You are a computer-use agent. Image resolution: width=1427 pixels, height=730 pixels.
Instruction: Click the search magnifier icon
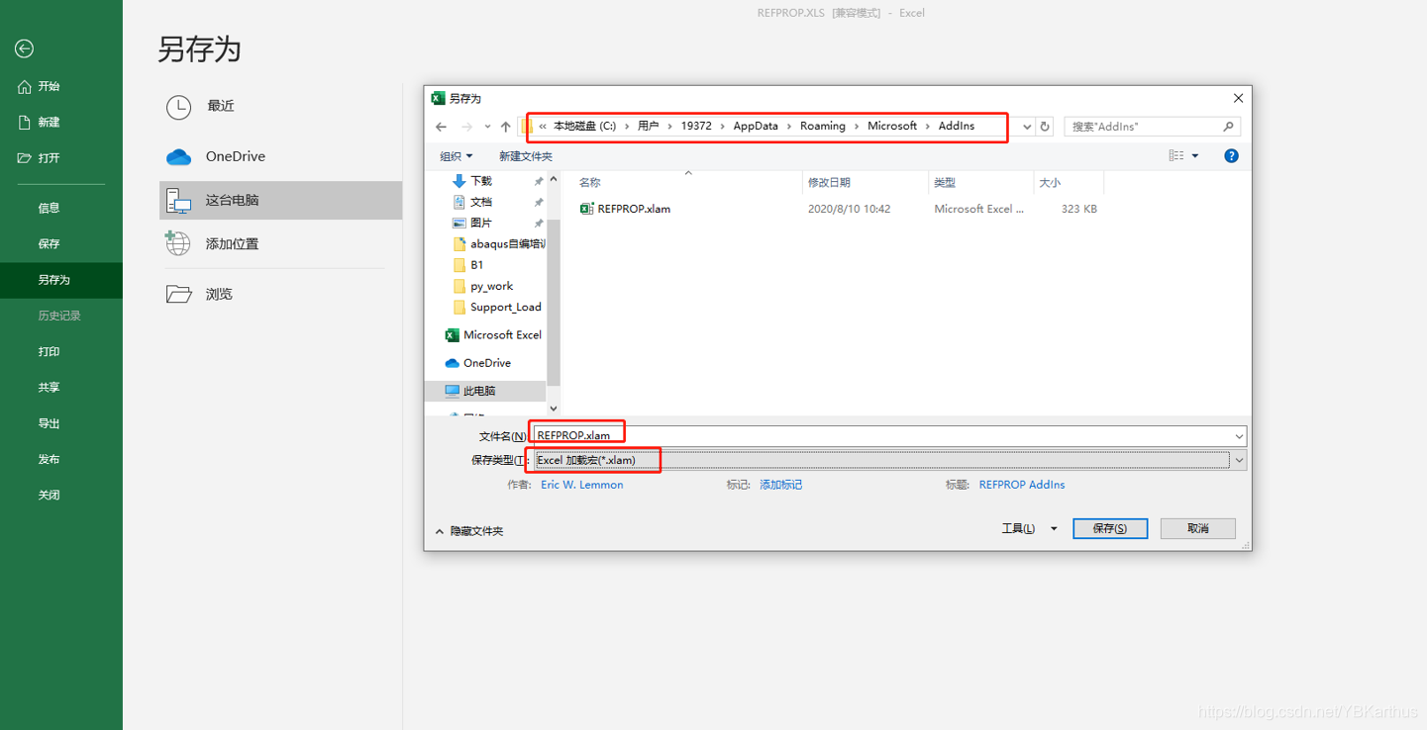[x=1229, y=127]
